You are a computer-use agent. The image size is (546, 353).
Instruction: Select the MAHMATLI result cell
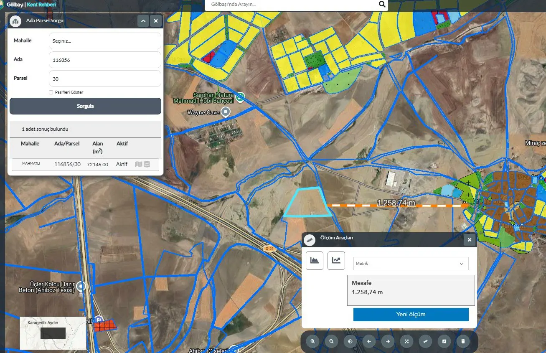coord(31,164)
